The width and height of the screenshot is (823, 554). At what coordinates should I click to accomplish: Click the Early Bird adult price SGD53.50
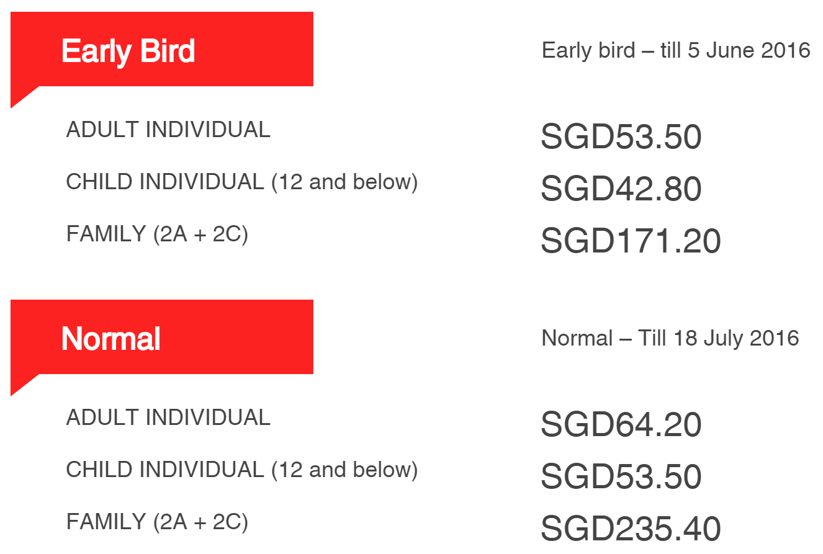621,137
